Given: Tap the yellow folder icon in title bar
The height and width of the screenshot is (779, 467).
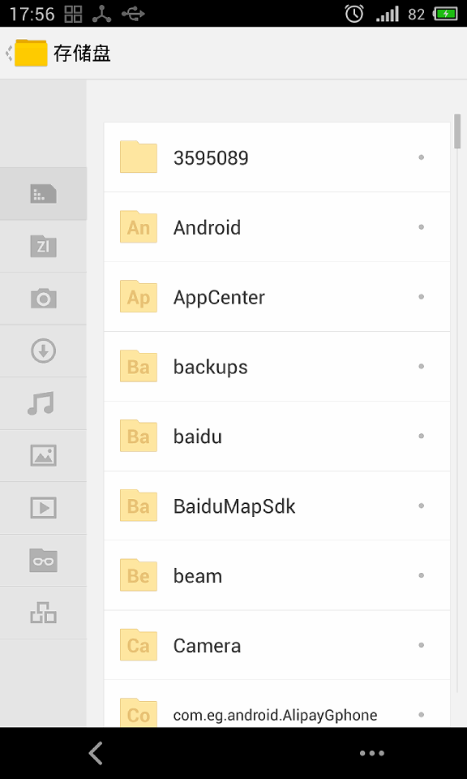Looking at the screenshot, I should click(x=31, y=53).
